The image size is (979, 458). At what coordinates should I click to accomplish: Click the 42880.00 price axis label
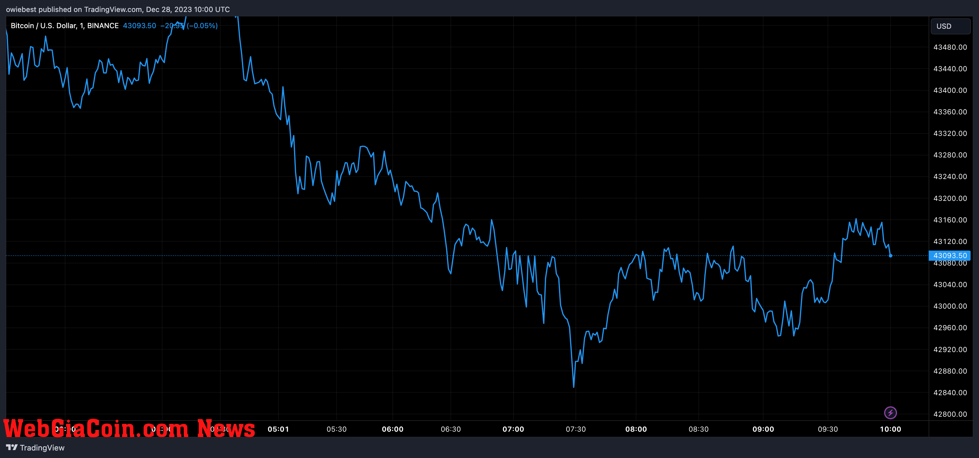[x=950, y=371]
